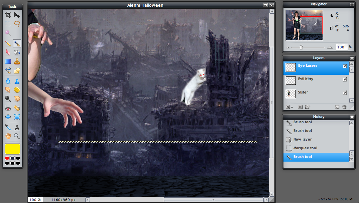Select the Zoom magnifier tool
Image resolution: width=359 pixels, height=203 pixels.
pos(17,136)
